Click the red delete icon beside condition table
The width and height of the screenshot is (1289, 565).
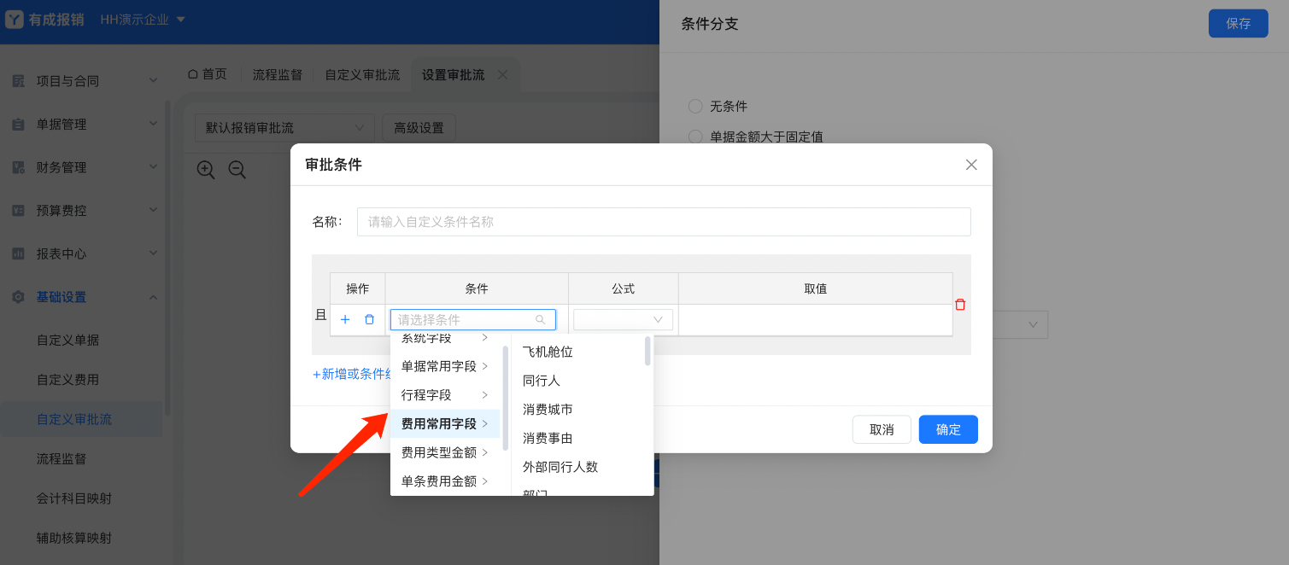pyautogui.click(x=960, y=305)
